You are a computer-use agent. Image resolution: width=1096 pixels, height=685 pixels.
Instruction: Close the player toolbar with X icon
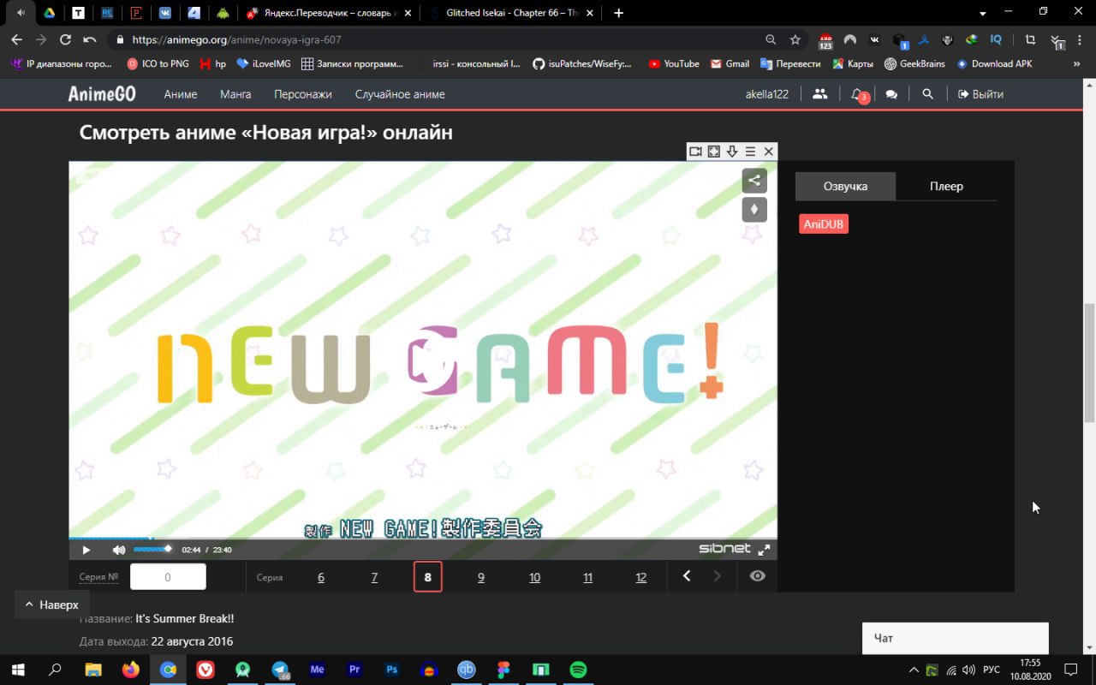click(769, 152)
